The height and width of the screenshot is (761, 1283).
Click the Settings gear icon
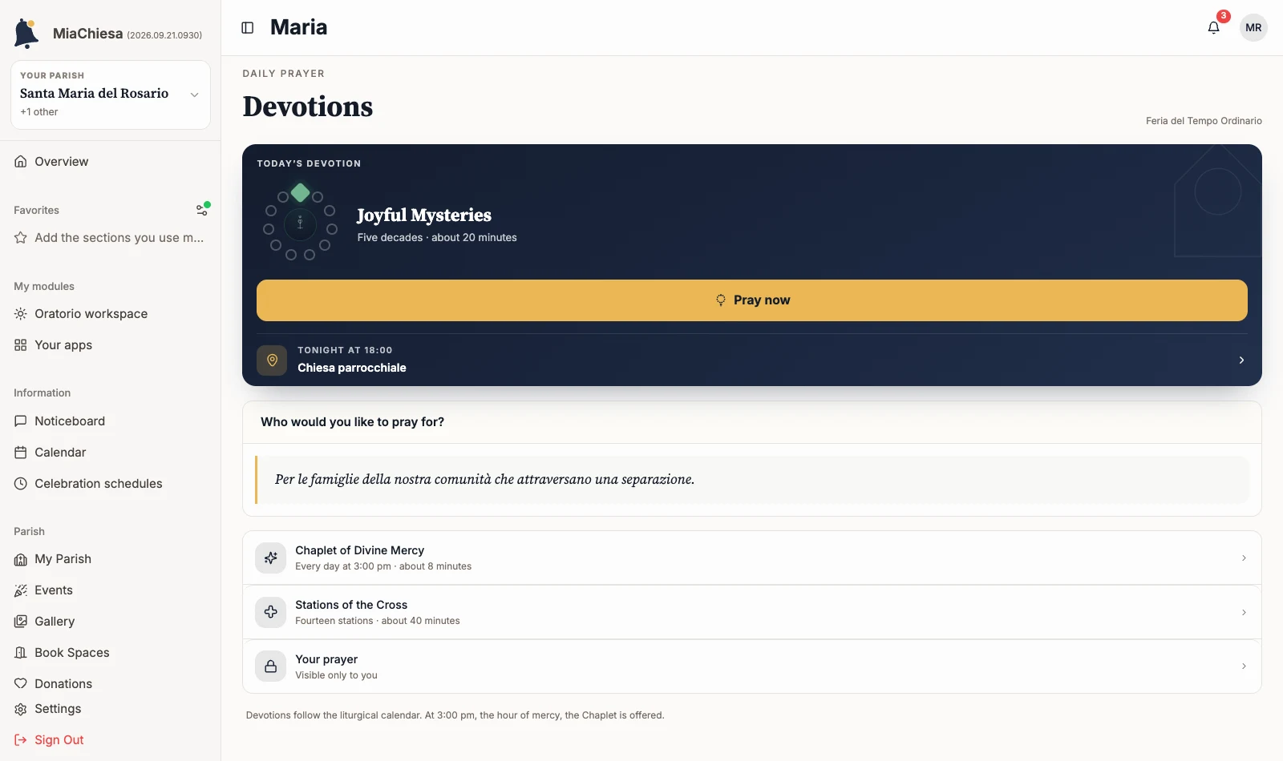(x=21, y=709)
